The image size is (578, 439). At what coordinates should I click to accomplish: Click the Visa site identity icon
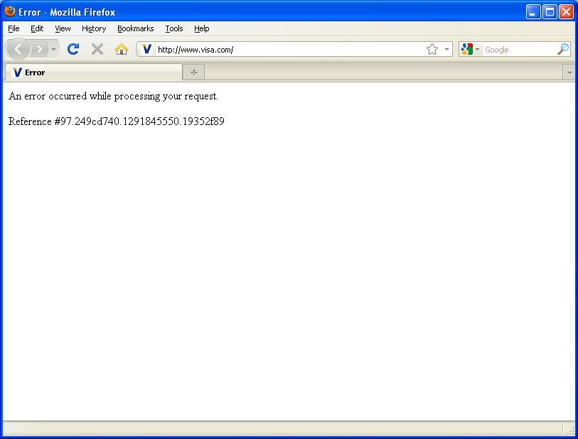(146, 49)
